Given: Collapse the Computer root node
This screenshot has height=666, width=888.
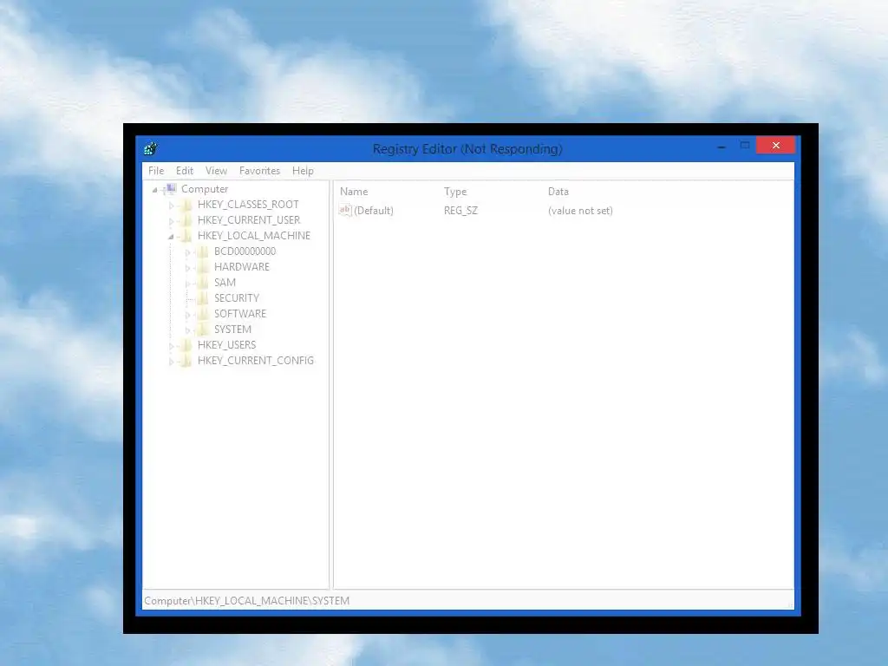Looking at the screenshot, I should click(x=154, y=190).
